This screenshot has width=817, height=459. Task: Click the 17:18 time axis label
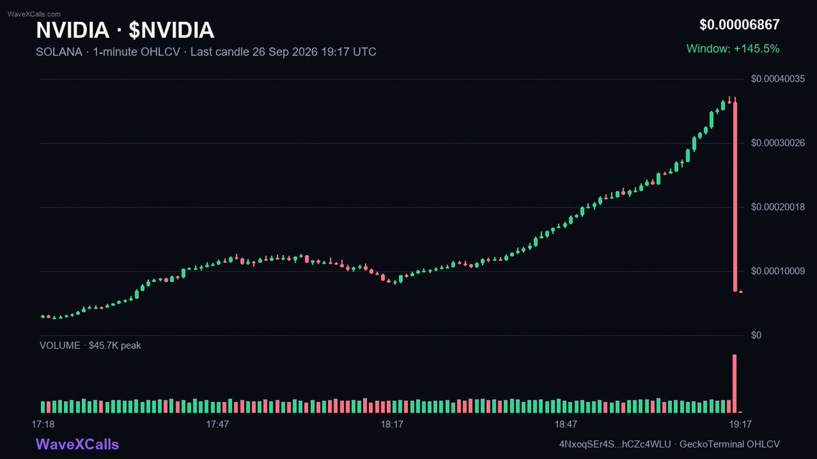coord(43,424)
